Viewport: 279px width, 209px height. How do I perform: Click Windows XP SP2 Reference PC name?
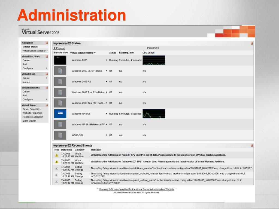88,124
